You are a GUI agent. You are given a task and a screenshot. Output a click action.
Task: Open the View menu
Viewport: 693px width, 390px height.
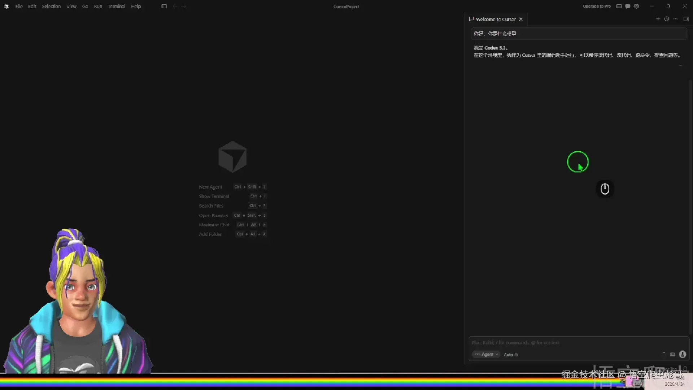[71, 6]
